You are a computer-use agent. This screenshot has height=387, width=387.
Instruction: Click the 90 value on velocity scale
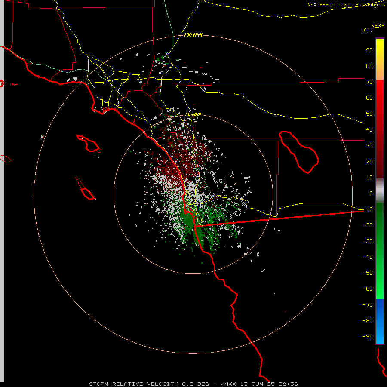pyautogui.click(x=369, y=50)
